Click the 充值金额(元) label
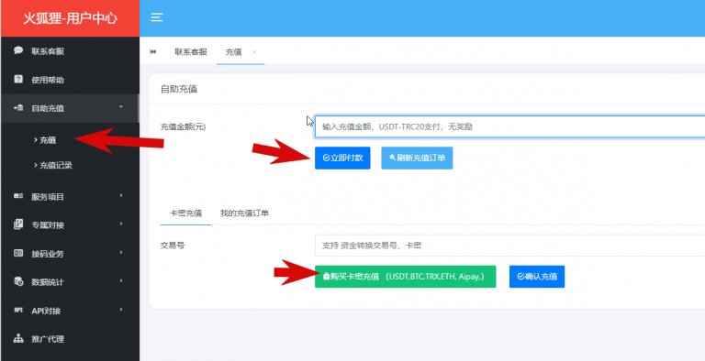The width and height of the screenshot is (705, 361). [183, 126]
